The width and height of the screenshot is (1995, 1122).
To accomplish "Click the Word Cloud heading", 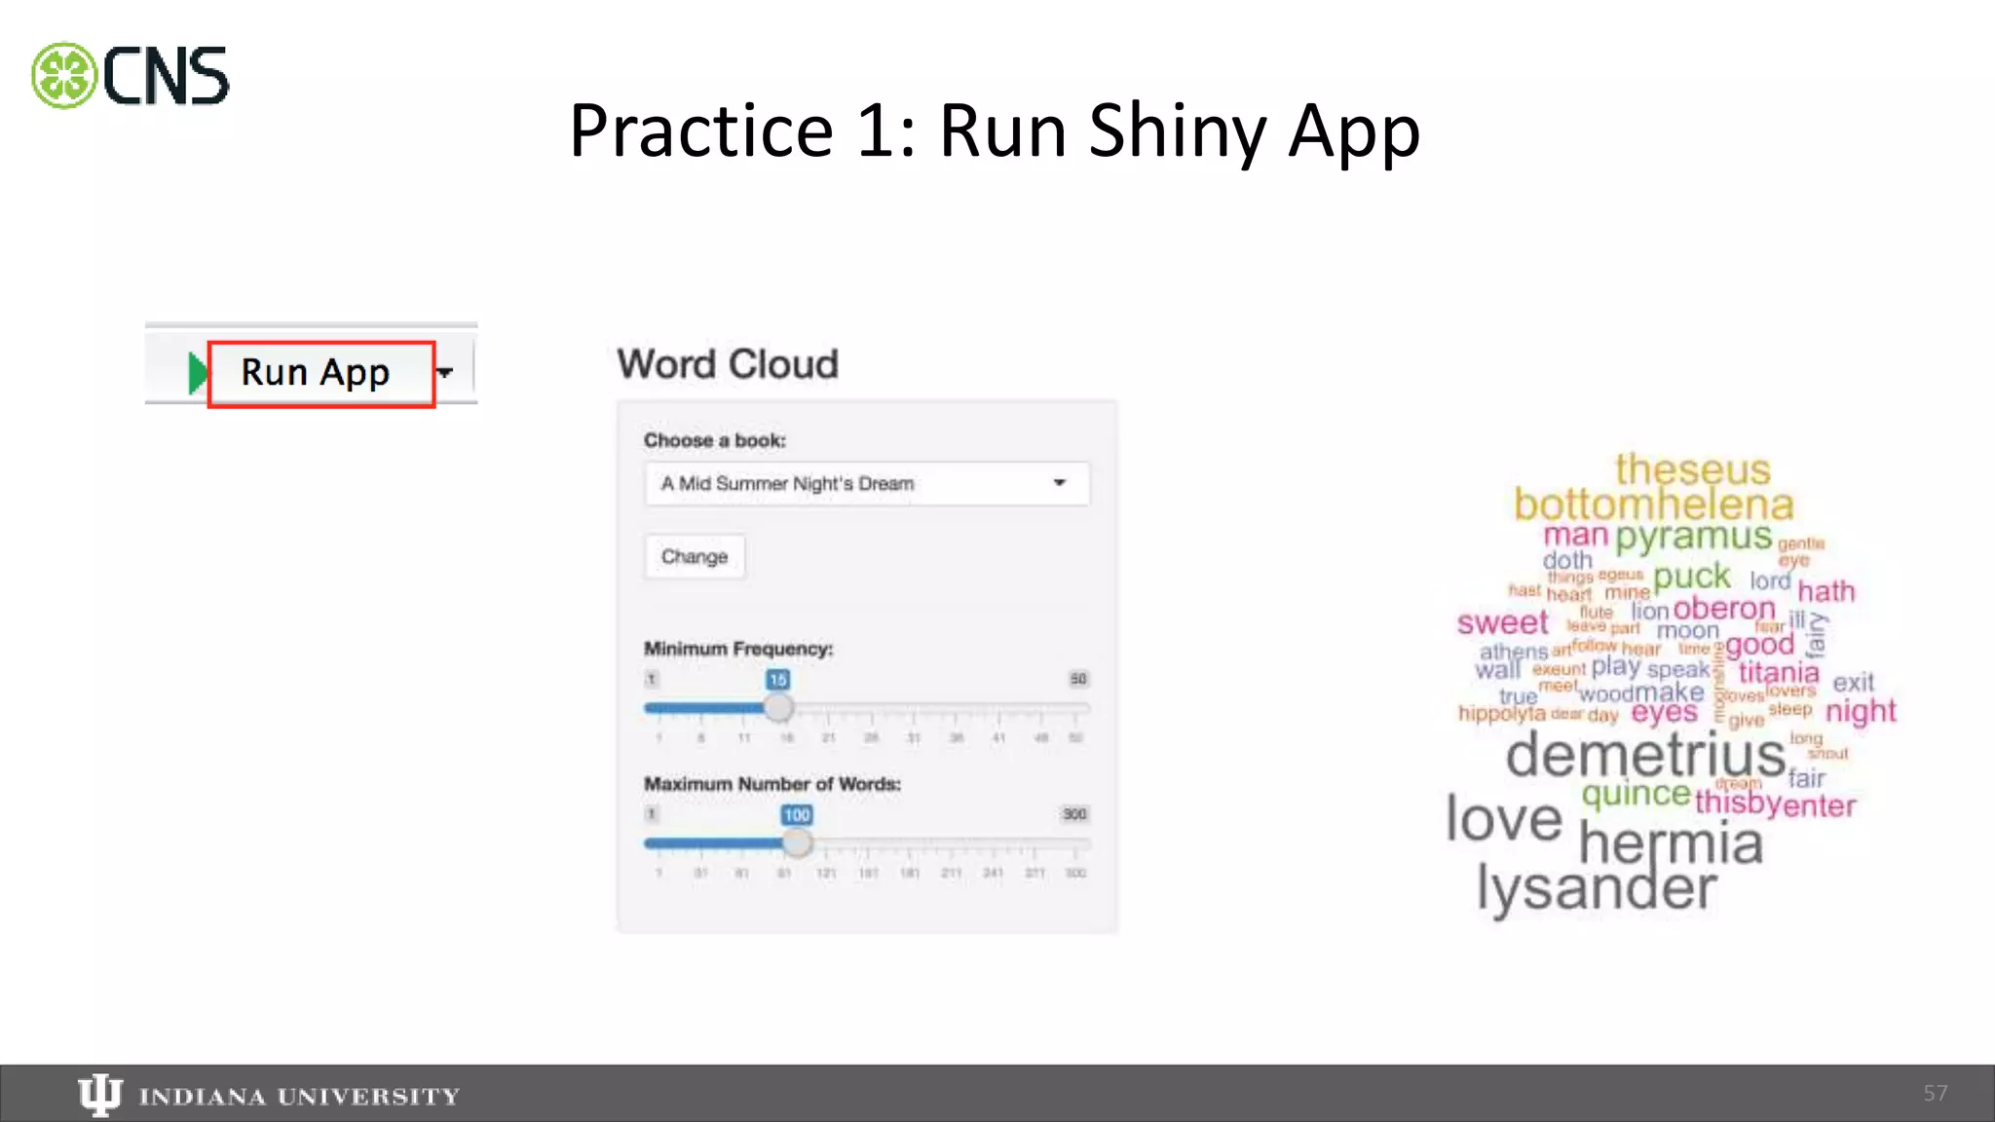I will 728,364.
